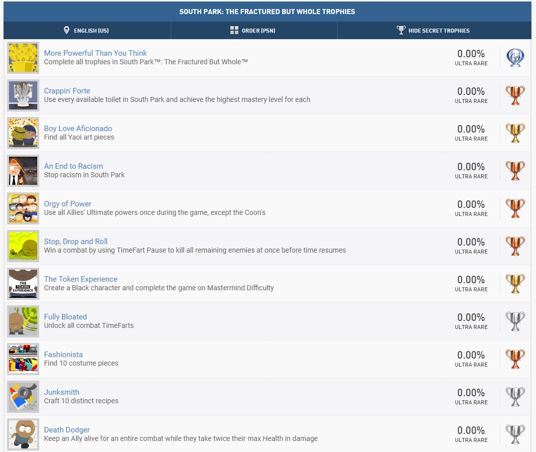The image size is (536, 452).
Task: Open the Crappin' Forte trophy link
Action: (x=67, y=91)
